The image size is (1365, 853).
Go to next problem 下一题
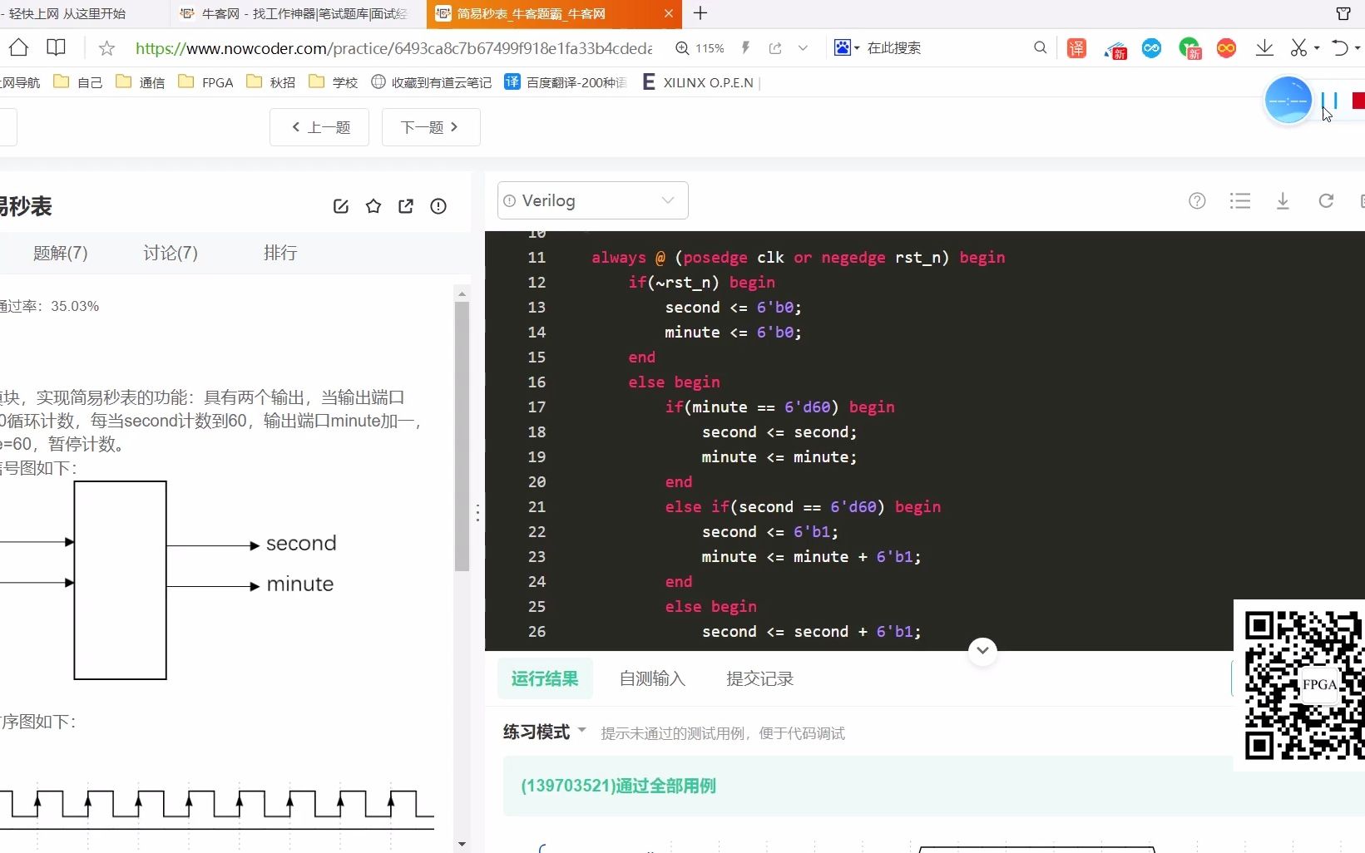tap(431, 127)
